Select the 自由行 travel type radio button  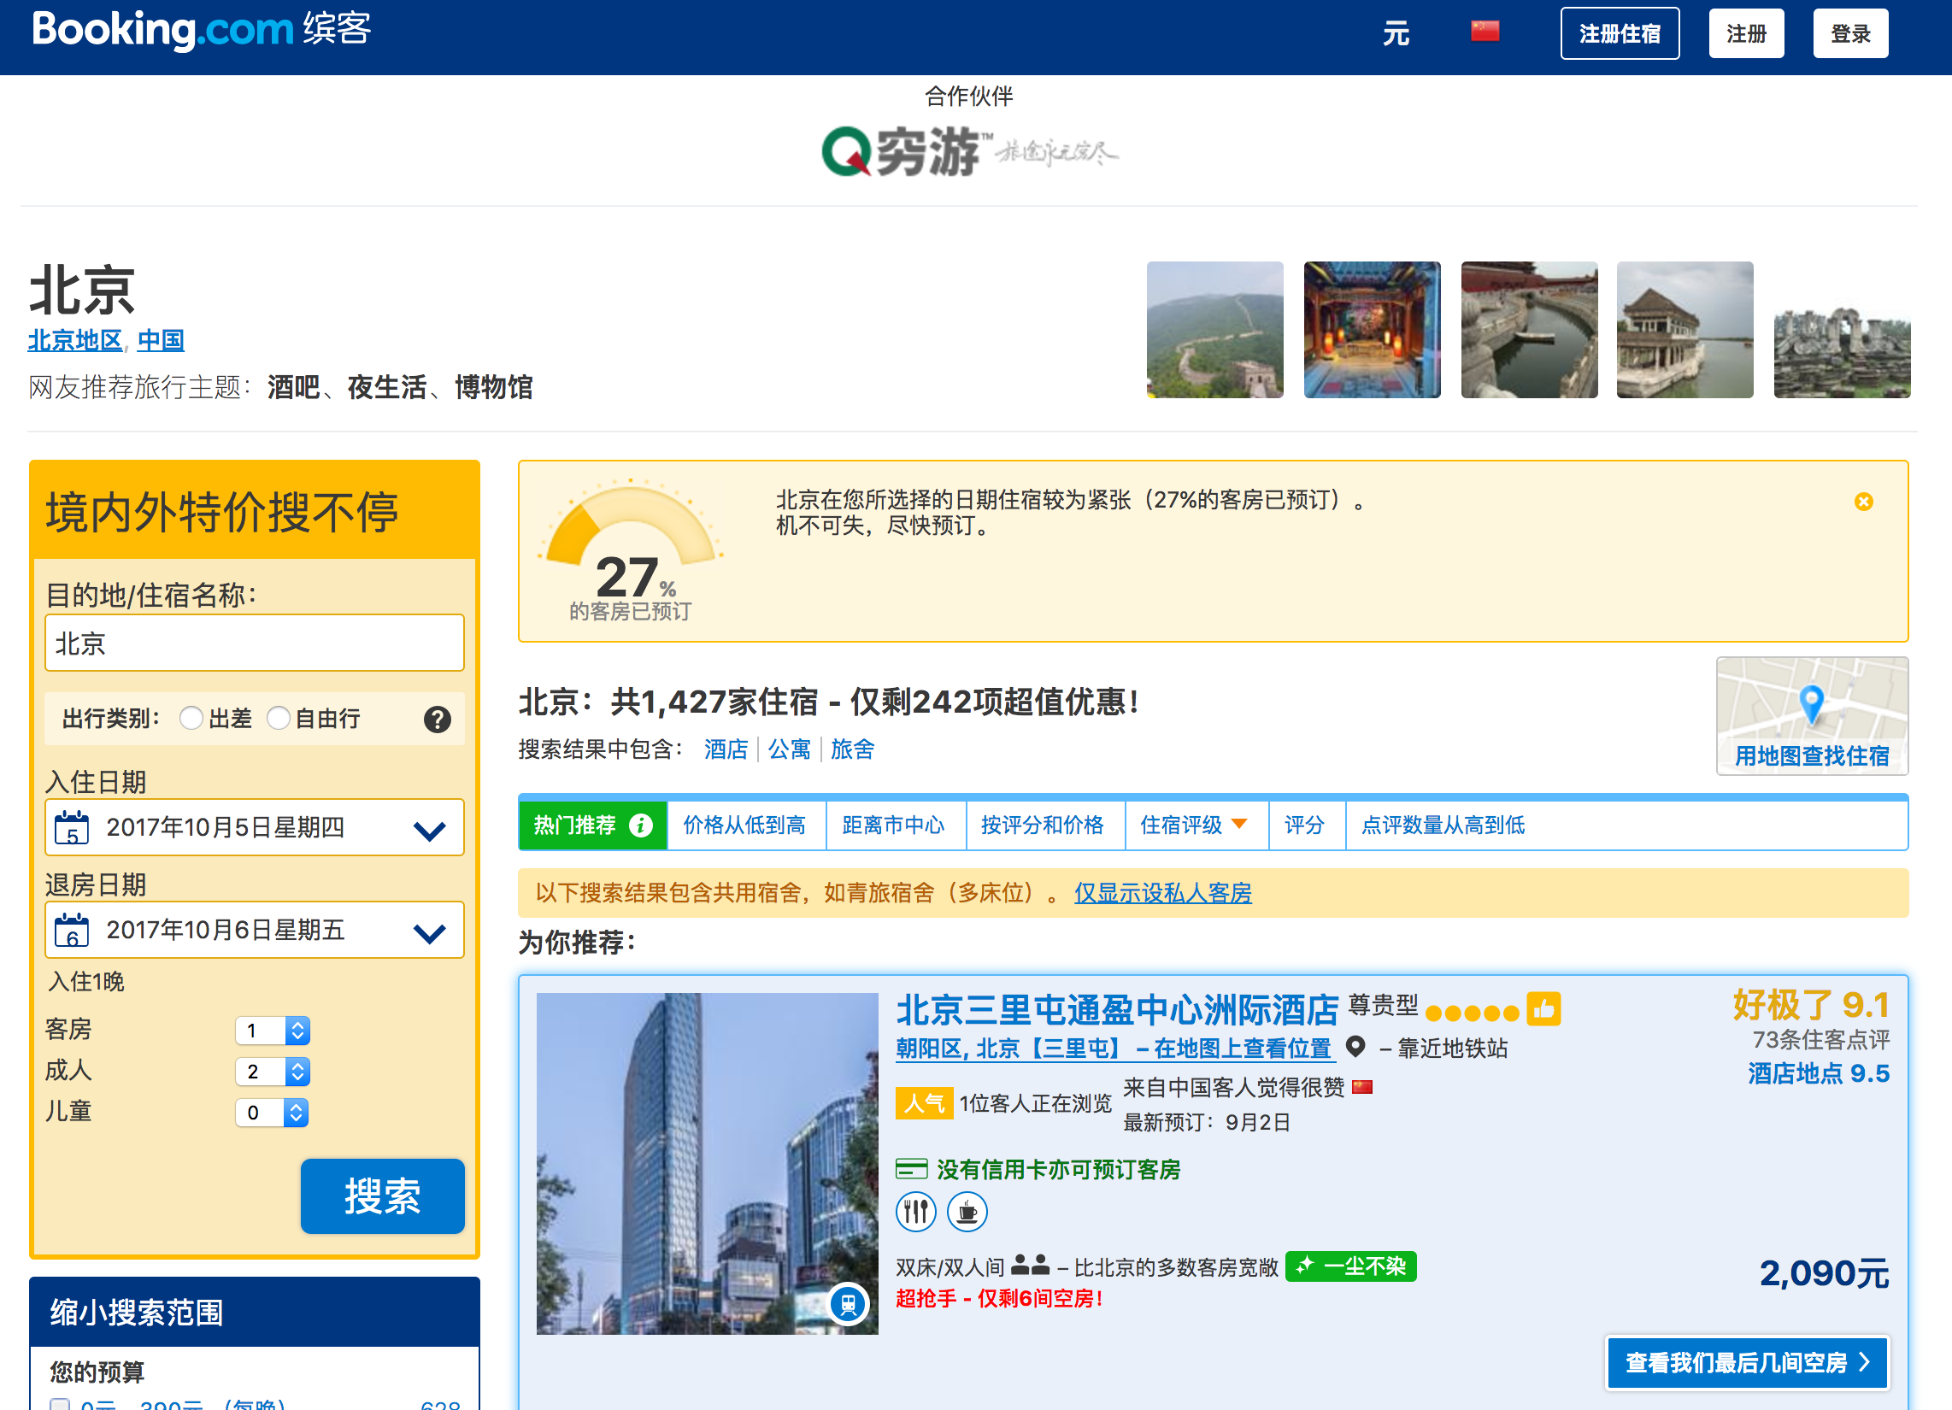[278, 718]
